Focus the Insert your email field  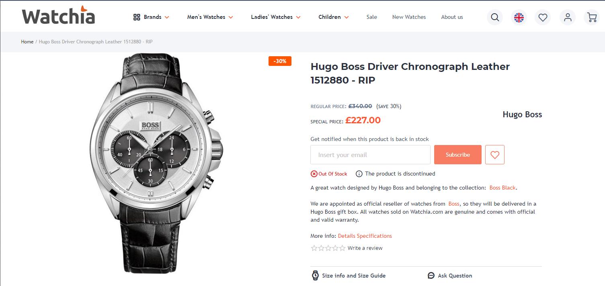click(x=370, y=155)
